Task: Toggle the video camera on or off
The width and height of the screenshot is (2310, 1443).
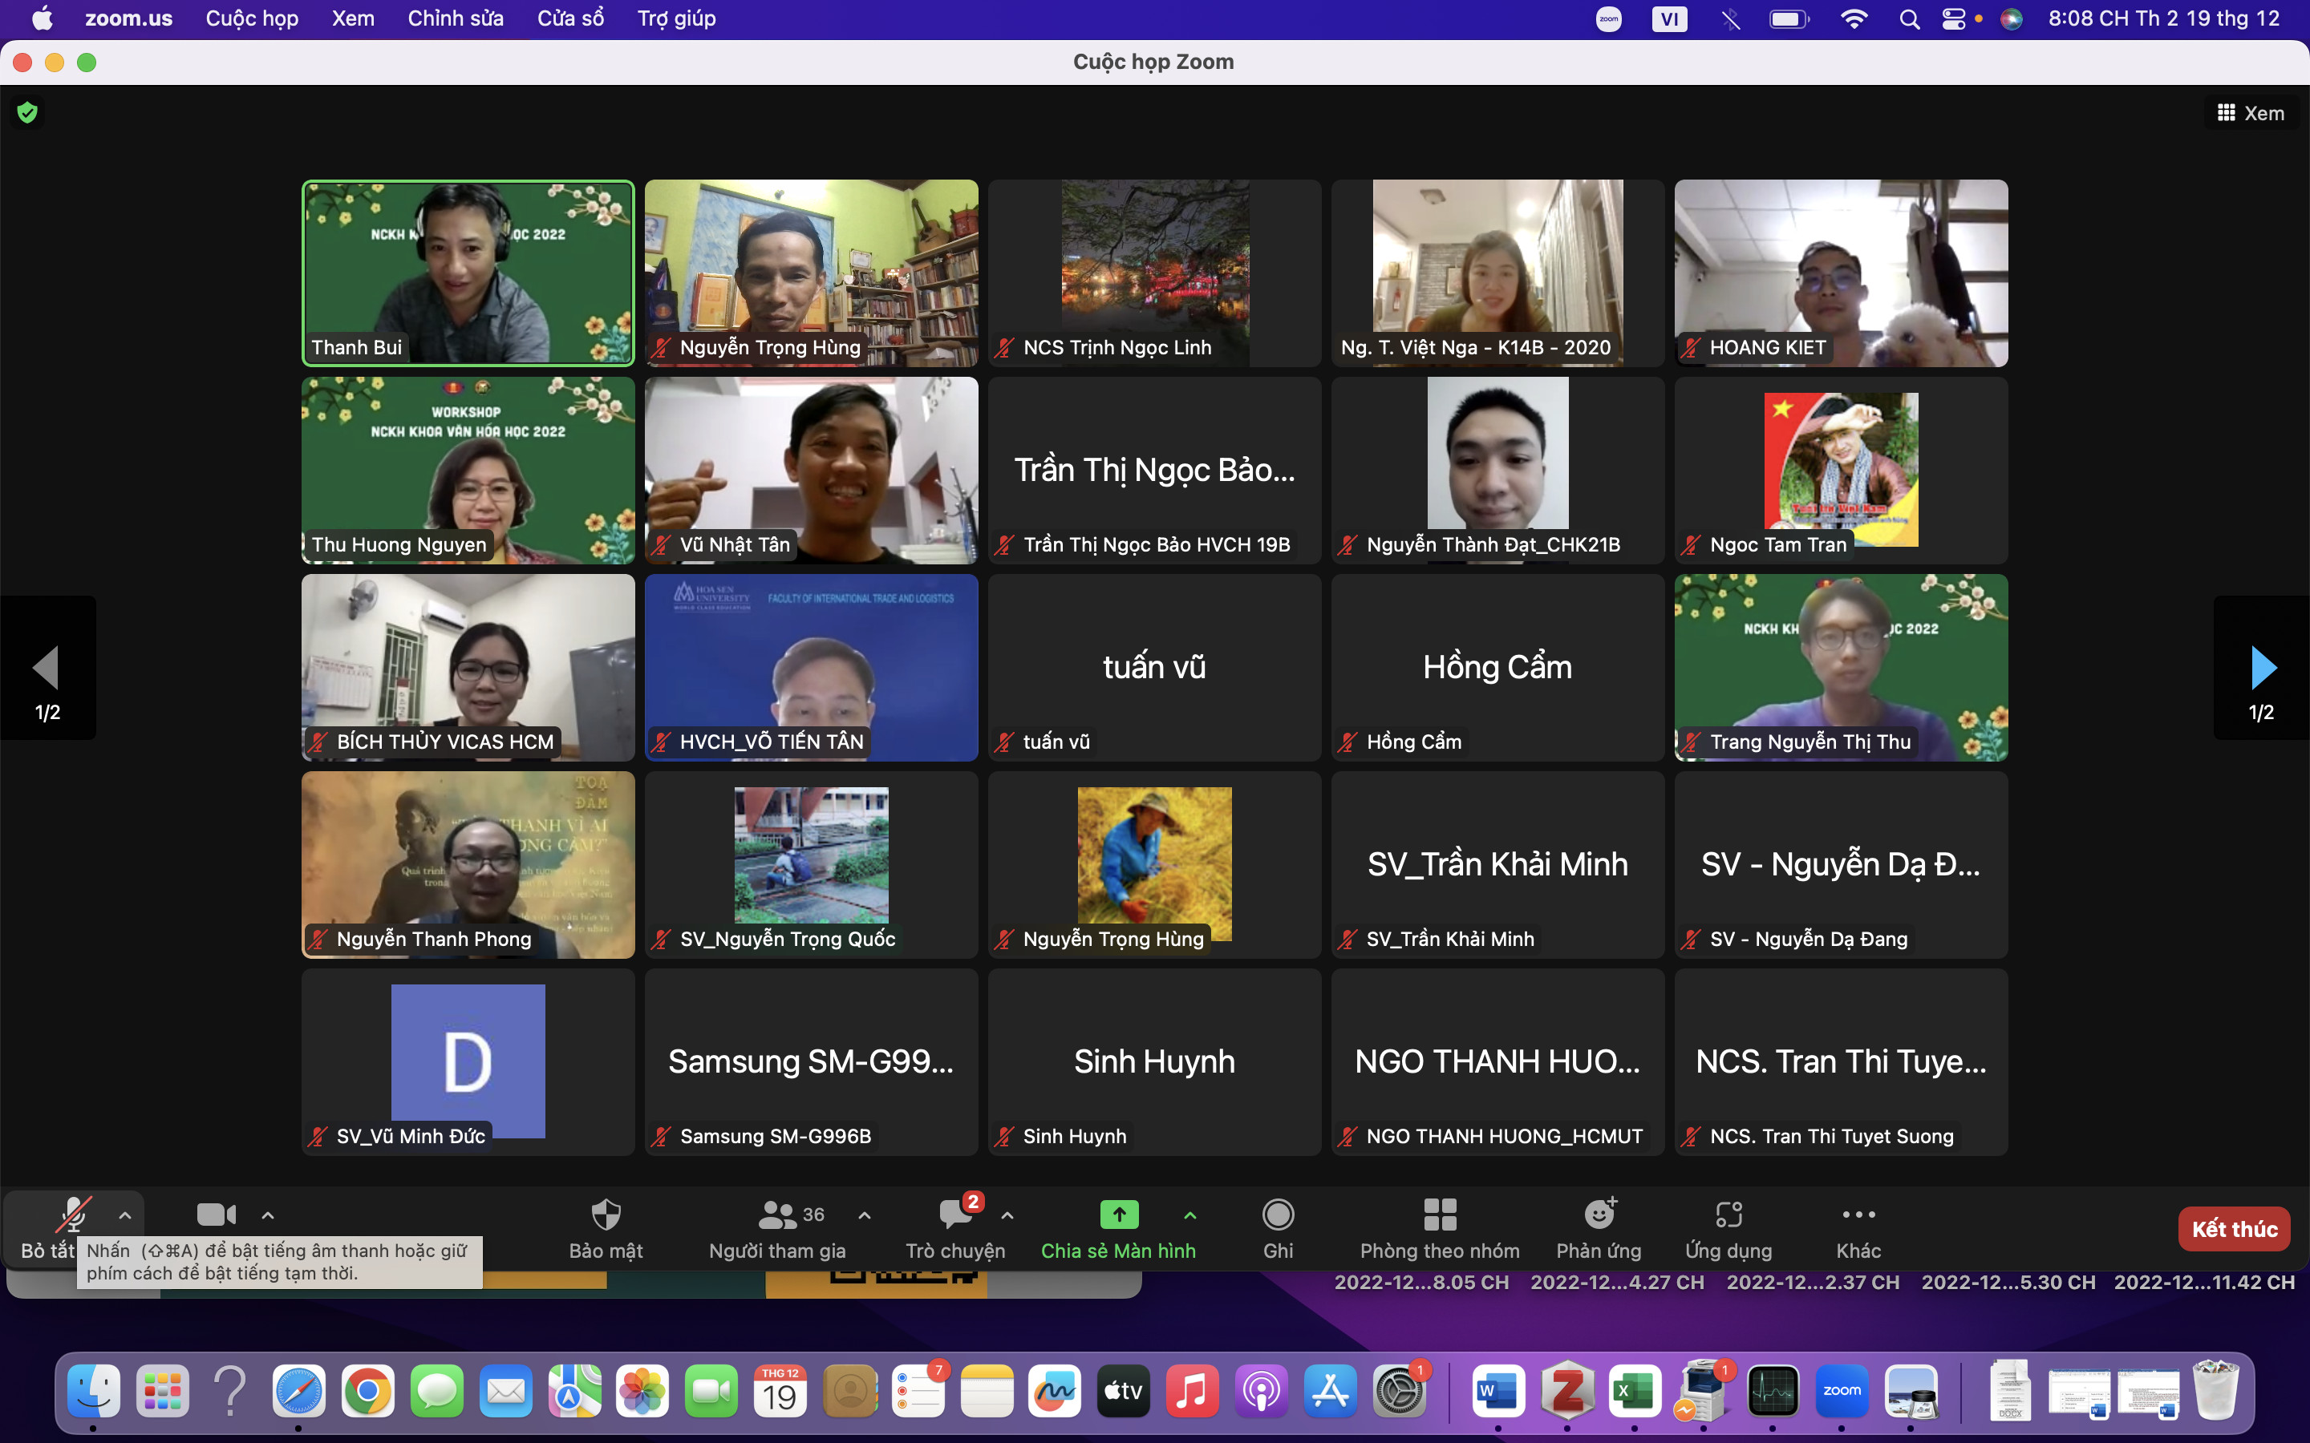Action: pos(216,1214)
